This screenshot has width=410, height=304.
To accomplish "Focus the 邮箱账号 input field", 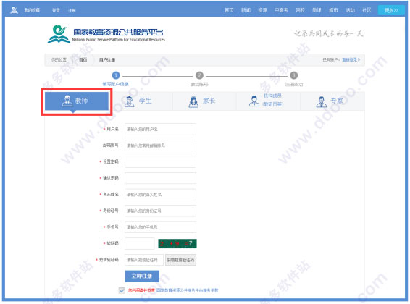I will coord(160,145).
